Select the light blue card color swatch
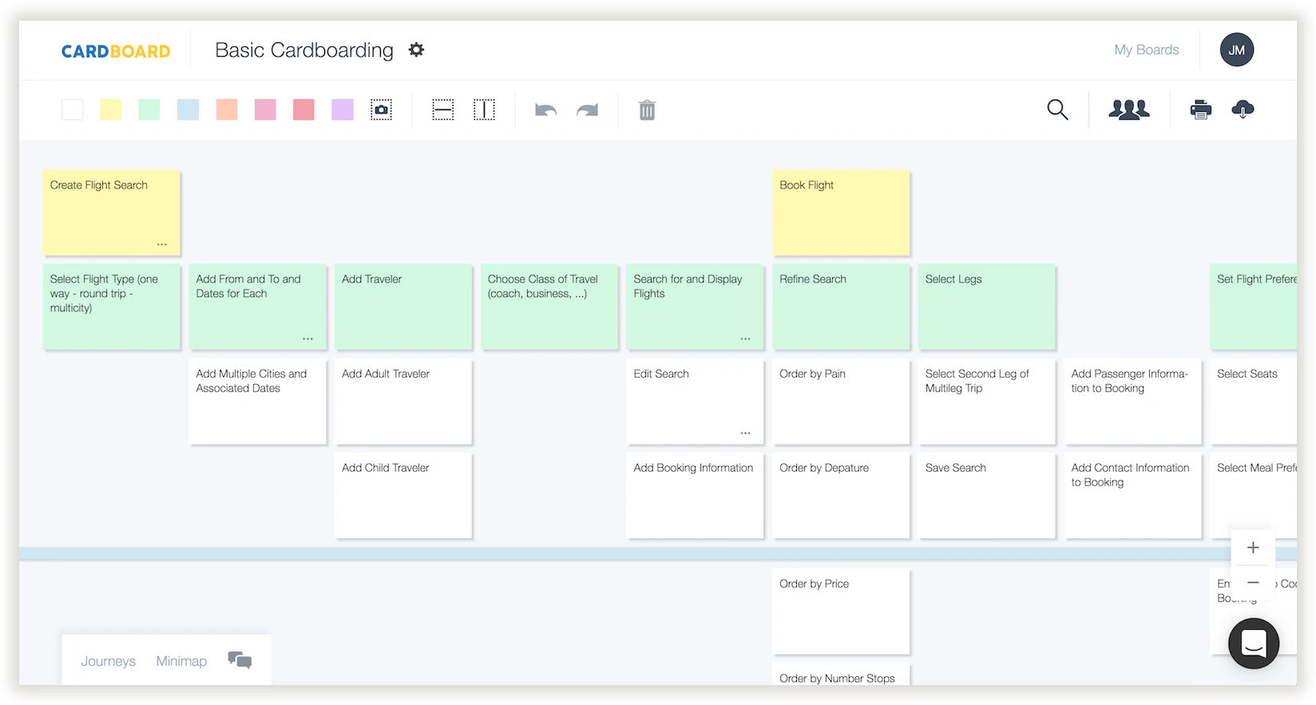The width and height of the screenshot is (1316, 705). [x=188, y=109]
